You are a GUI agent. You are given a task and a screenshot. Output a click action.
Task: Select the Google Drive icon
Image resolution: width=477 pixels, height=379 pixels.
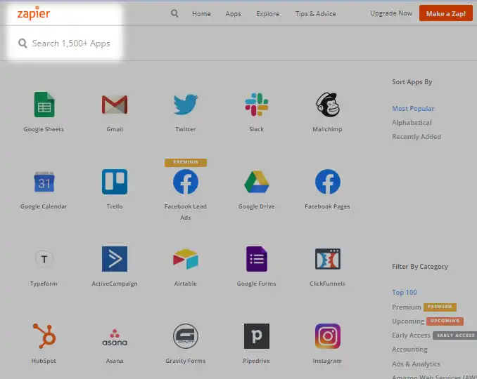point(257,182)
